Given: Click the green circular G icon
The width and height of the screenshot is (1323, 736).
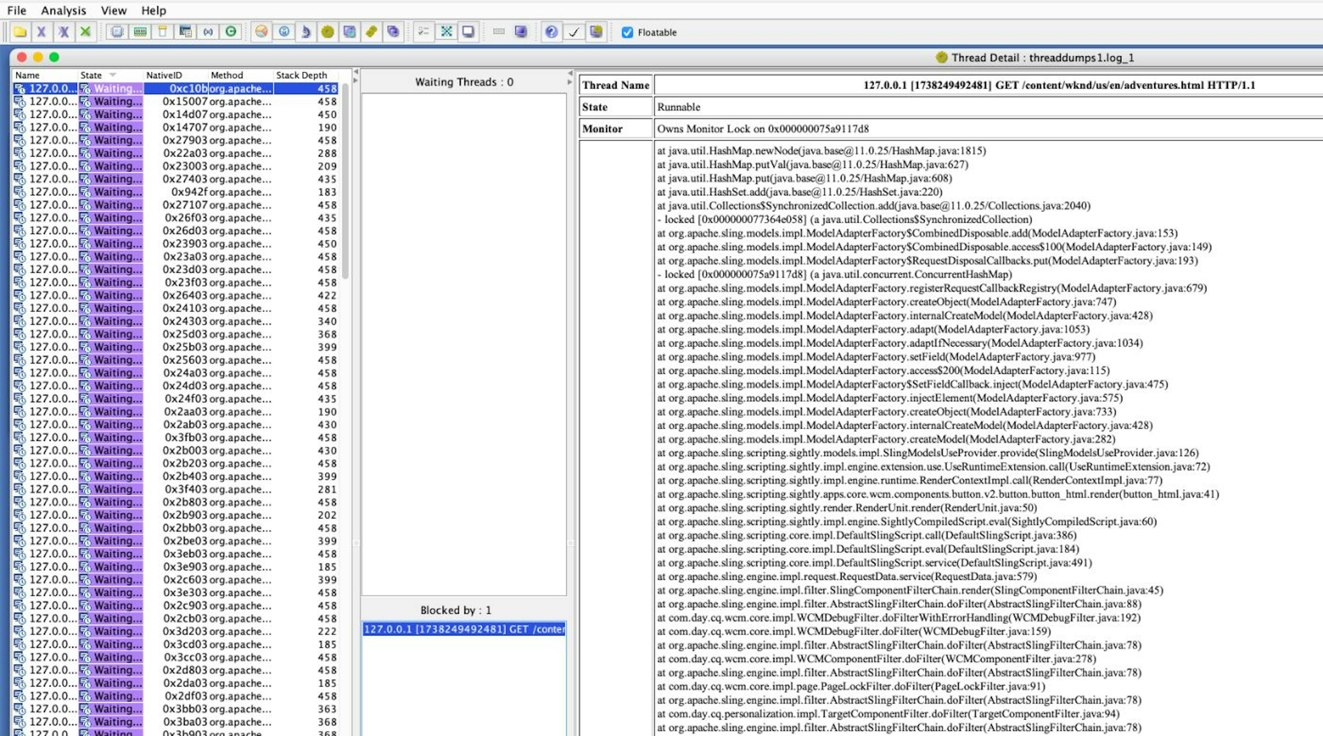Looking at the screenshot, I should [231, 32].
